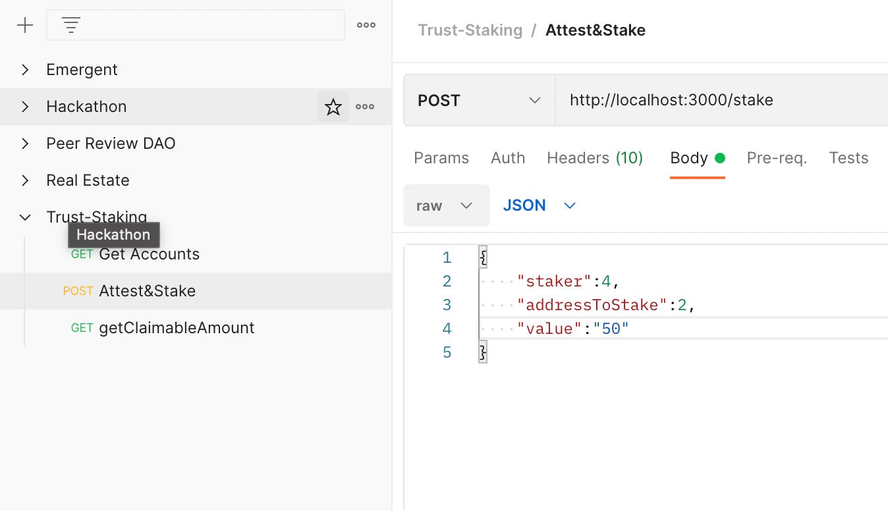The width and height of the screenshot is (888, 511).
Task: Expand the Peer Review DAO collection
Action: click(25, 144)
